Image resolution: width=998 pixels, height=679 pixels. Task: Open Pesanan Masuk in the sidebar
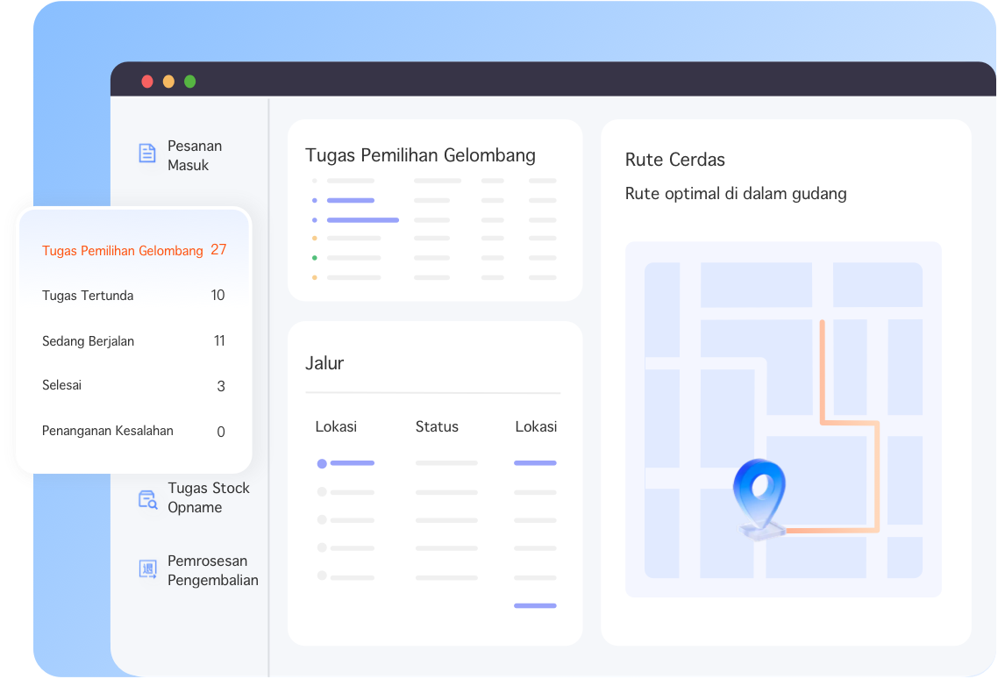194,155
